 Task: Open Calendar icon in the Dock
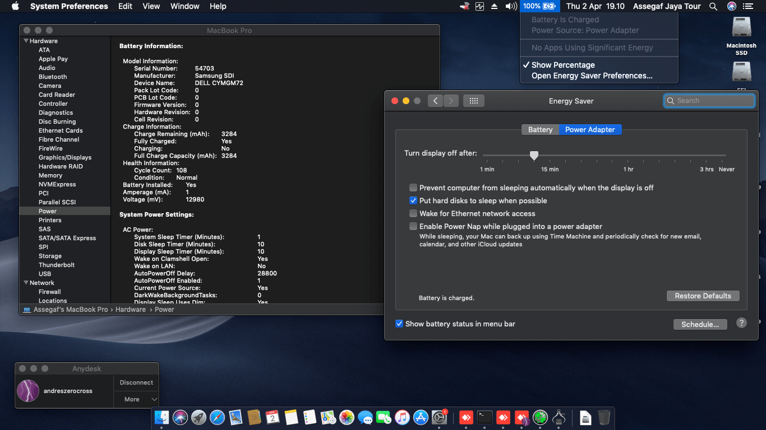273,417
